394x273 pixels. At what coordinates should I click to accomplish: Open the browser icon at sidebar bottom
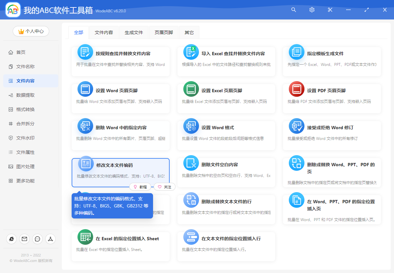pos(11,239)
